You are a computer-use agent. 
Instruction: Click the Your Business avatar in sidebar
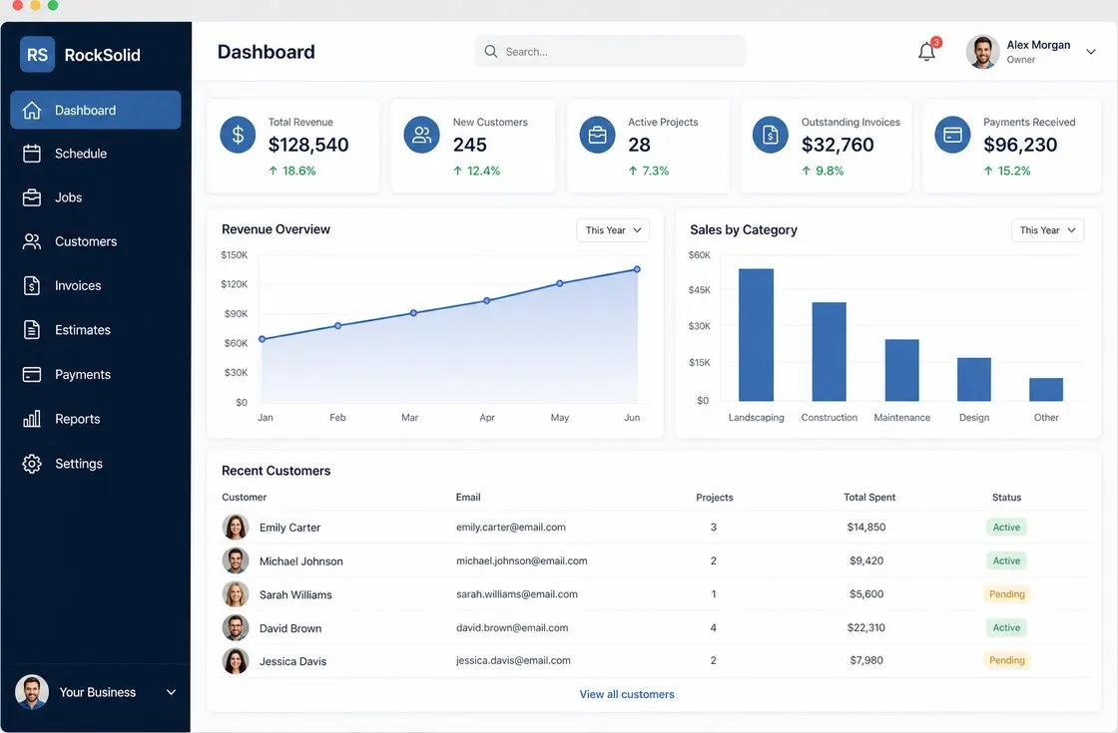32,692
